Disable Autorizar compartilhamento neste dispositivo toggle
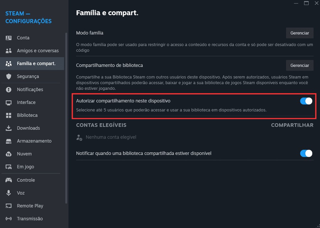The image size is (320, 228). click(x=306, y=101)
